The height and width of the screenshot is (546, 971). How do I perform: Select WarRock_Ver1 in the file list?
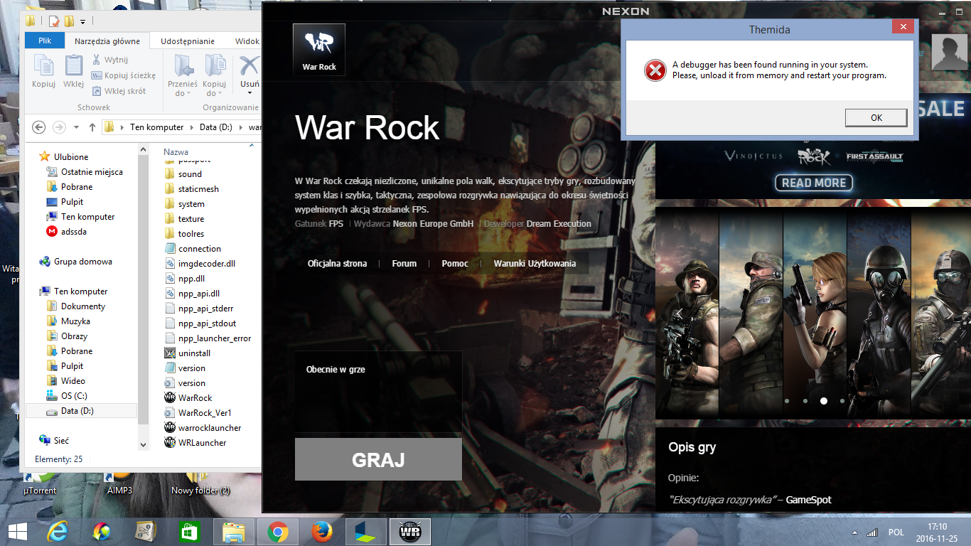click(198, 412)
